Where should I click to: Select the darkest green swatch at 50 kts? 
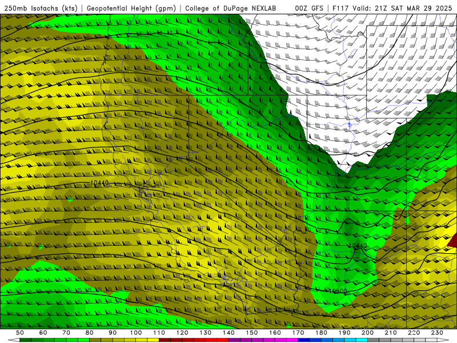coord(26,340)
